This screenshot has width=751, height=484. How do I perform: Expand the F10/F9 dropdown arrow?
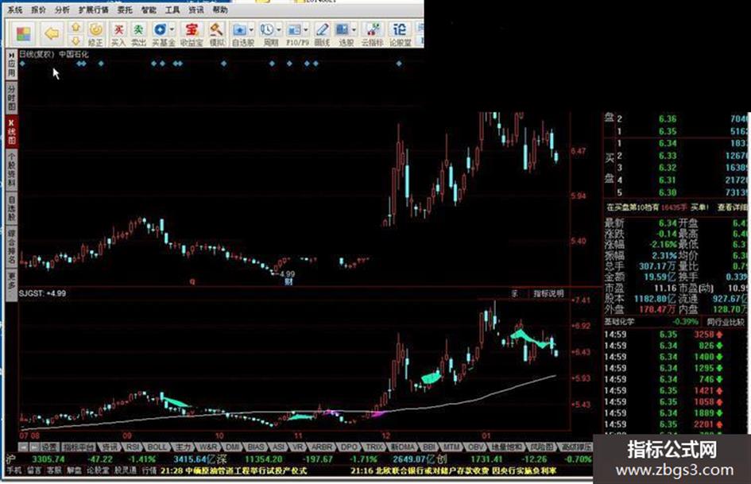pyautogui.click(x=306, y=29)
